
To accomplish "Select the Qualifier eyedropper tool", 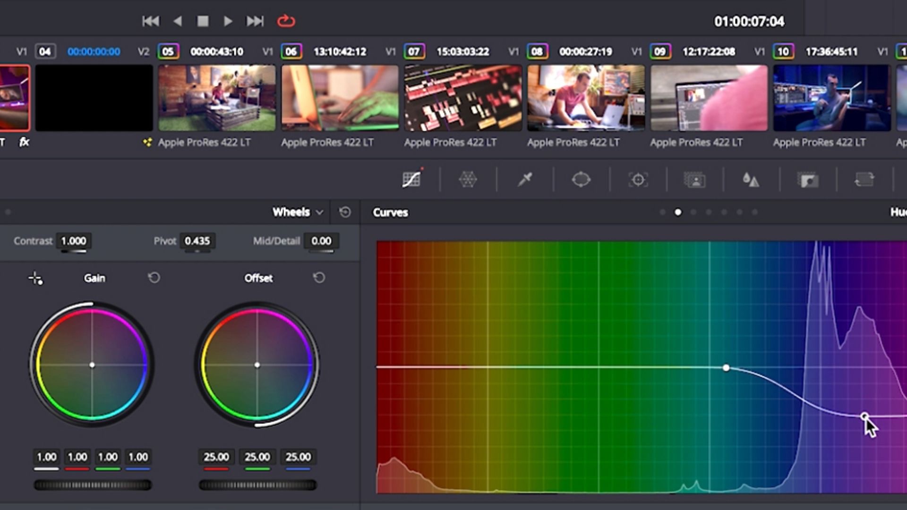I will pos(525,179).
